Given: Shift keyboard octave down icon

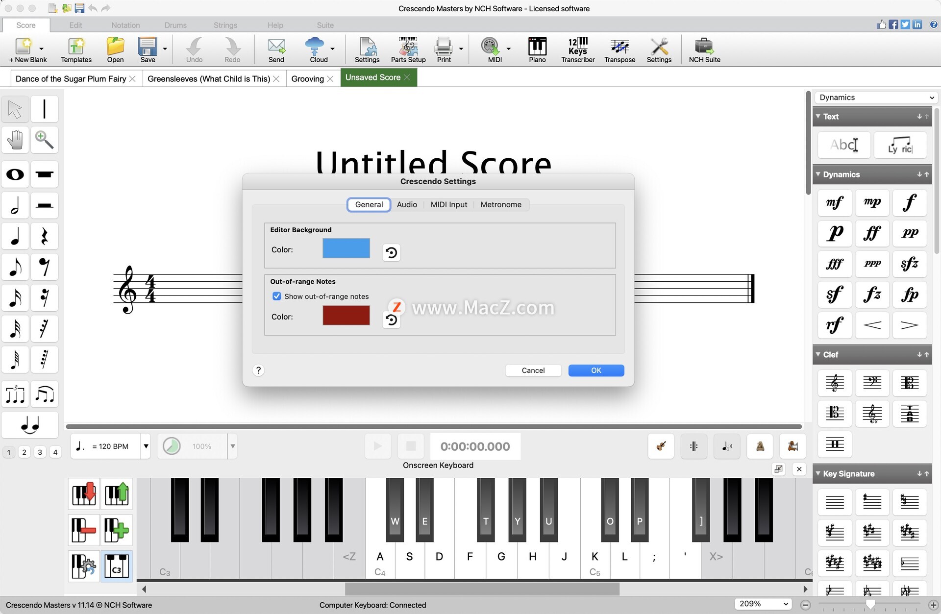Looking at the screenshot, I should [x=84, y=494].
